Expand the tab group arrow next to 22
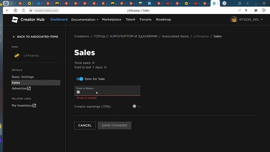Viewport: 270px width, 152px height. (11, 3)
